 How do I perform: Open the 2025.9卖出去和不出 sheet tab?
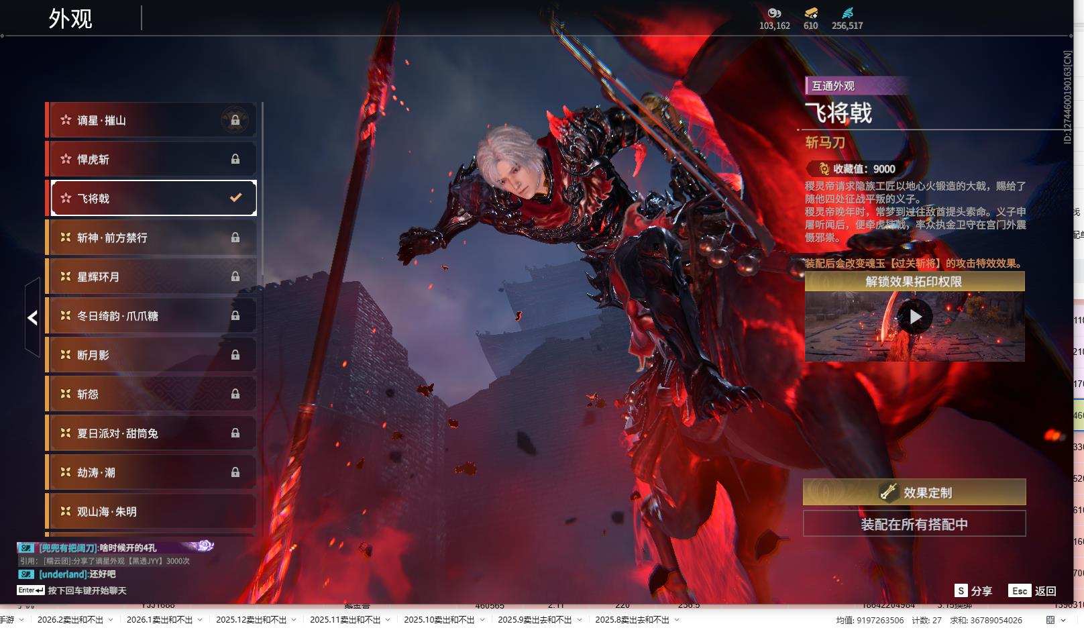point(535,620)
